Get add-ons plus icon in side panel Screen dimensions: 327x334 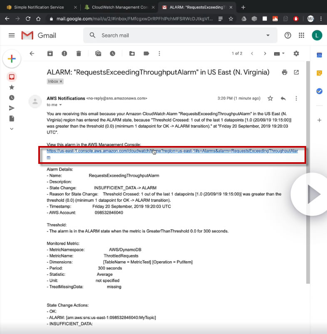(x=319, y=120)
